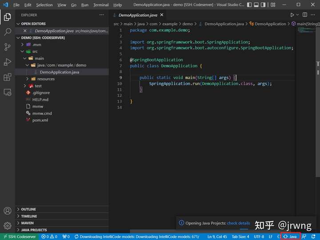Open the Extensions view

pyautogui.click(x=8, y=77)
